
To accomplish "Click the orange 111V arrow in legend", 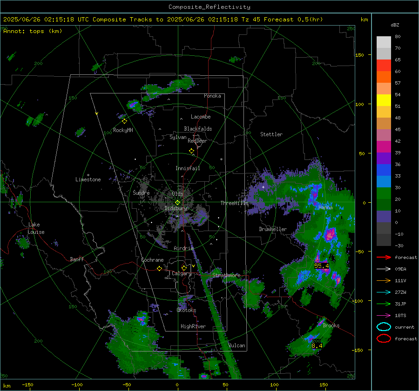I will tap(384, 280).
